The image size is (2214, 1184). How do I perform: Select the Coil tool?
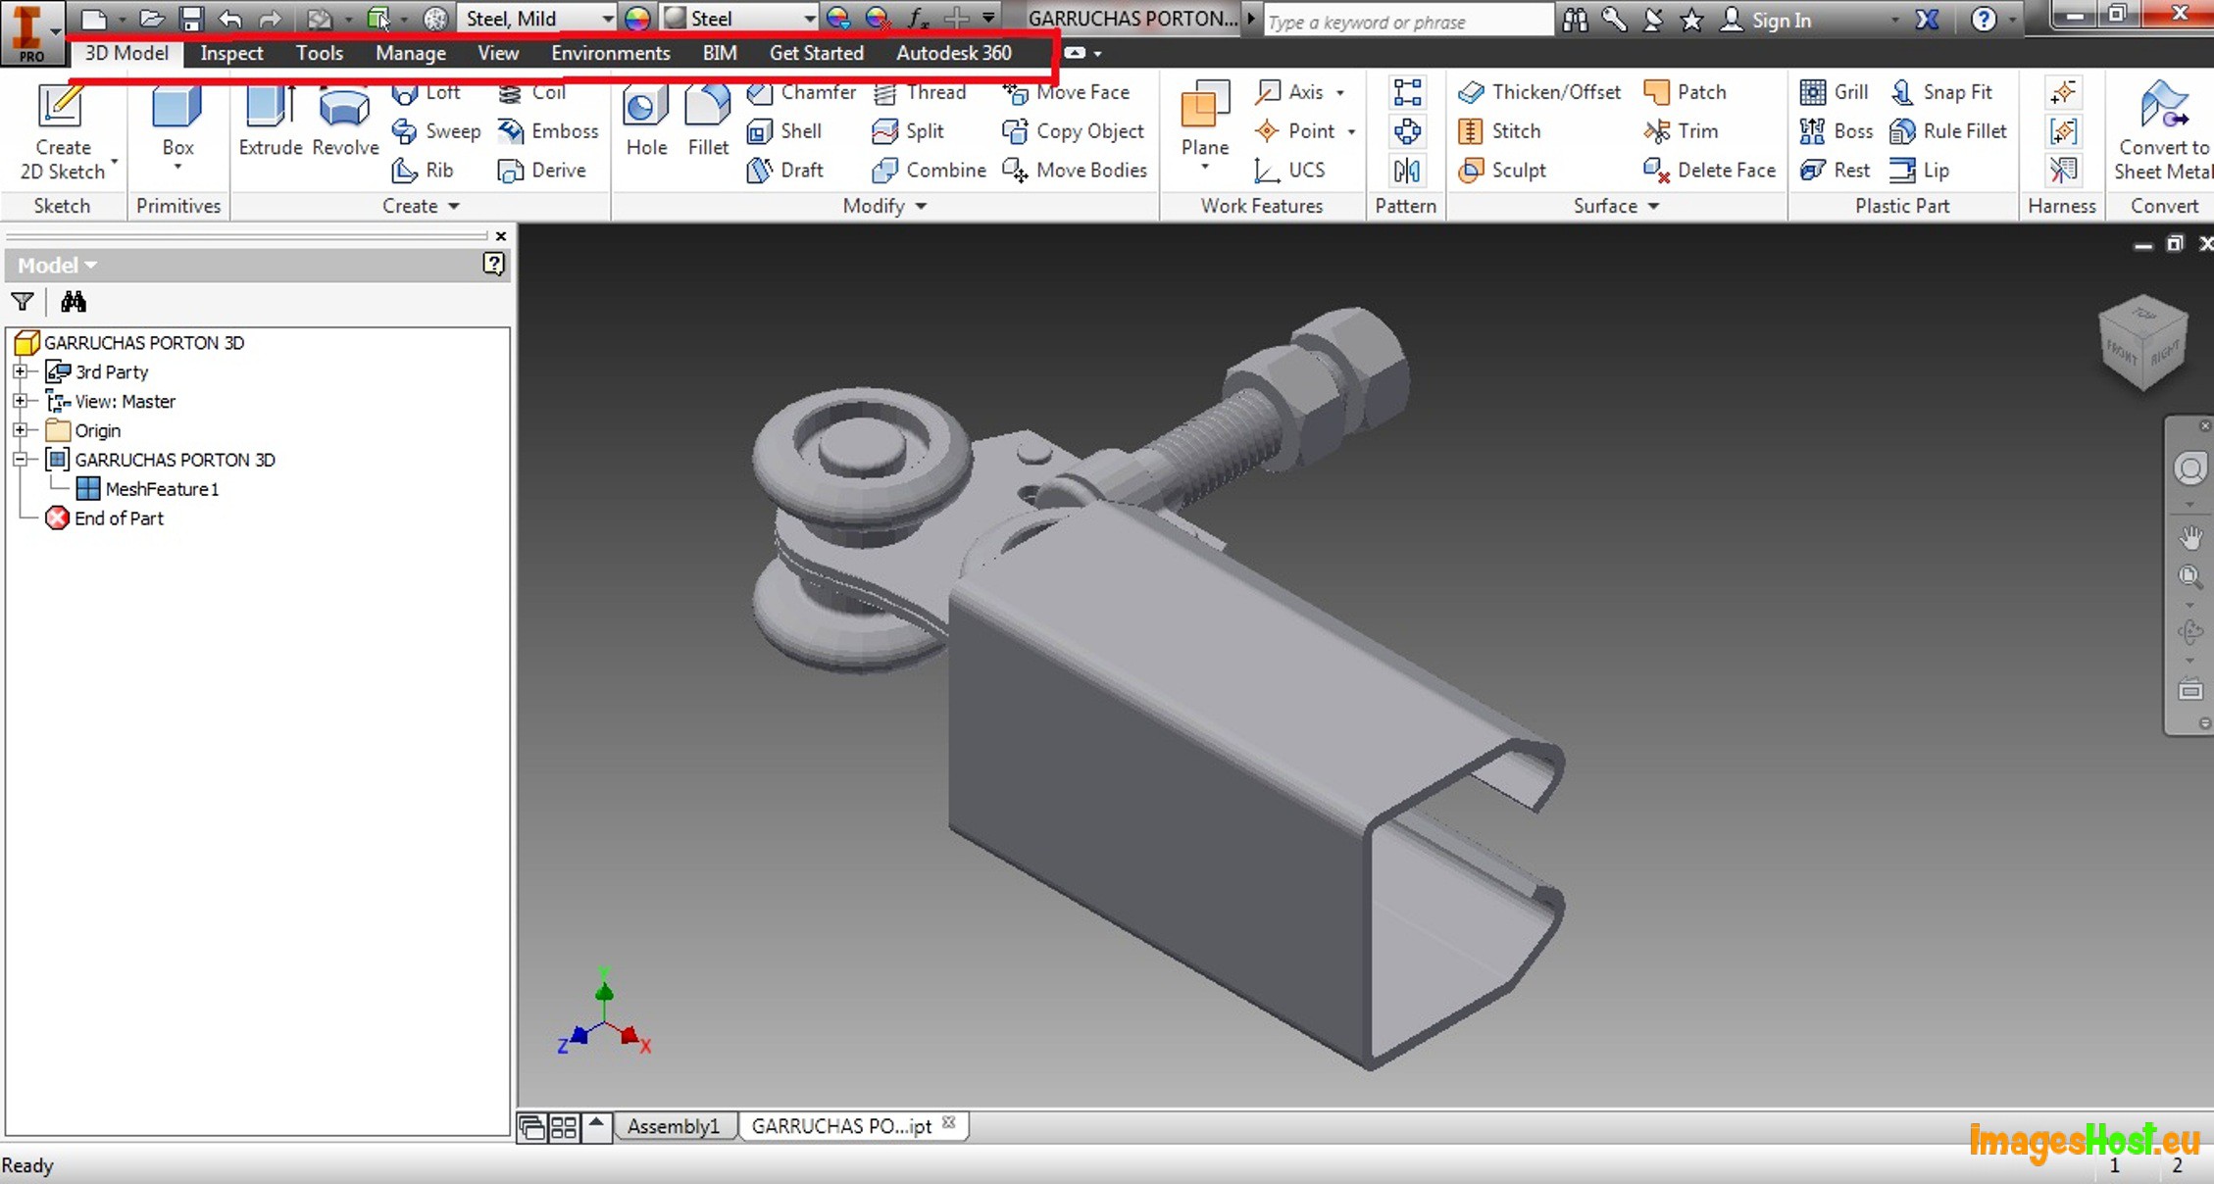531,92
